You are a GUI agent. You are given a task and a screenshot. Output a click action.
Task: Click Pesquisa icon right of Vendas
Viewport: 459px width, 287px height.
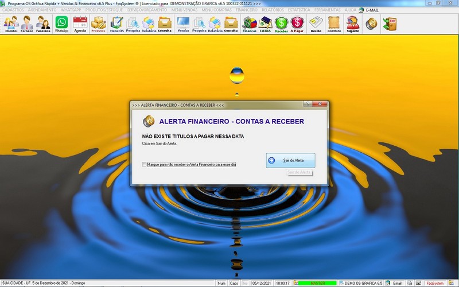199,24
